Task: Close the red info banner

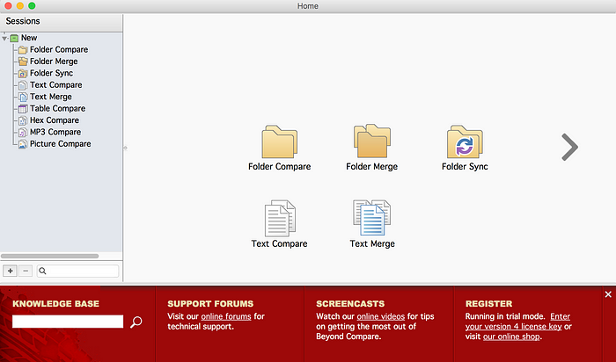Action: point(608,294)
